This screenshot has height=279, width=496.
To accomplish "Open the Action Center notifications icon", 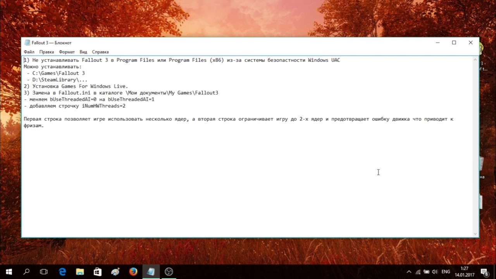I will [x=484, y=272].
